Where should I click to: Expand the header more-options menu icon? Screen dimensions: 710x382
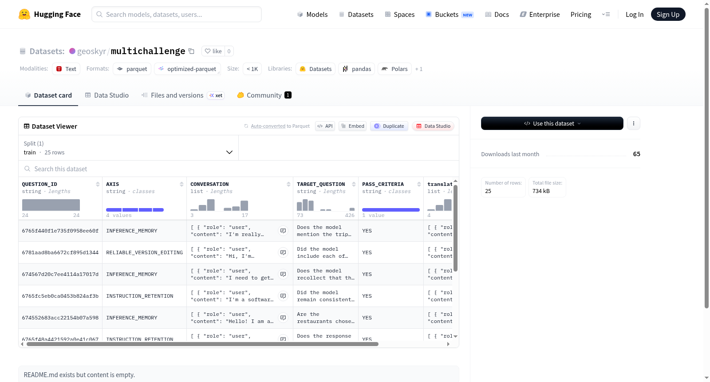pos(606,14)
